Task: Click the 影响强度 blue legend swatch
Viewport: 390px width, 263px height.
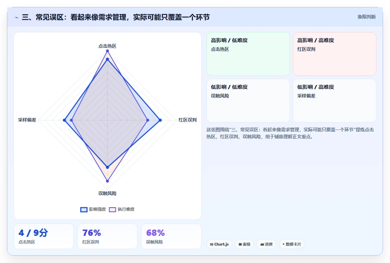Action: (84, 209)
